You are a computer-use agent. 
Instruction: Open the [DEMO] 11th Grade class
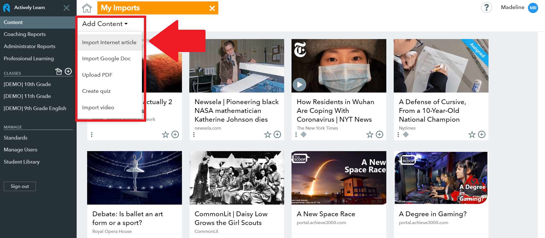pyautogui.click(x=27, y=96)
